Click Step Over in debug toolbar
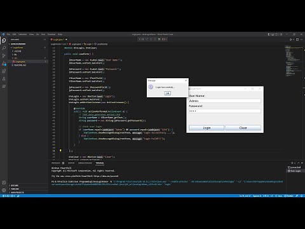This screenshot has width=305, height=229. pos(147,39)
